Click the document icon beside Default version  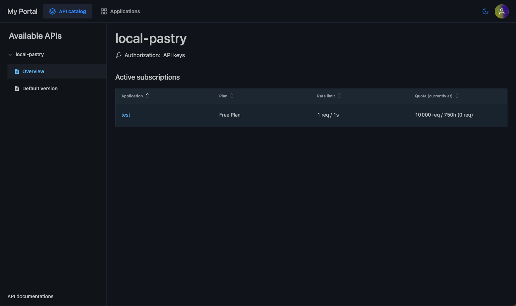(17, 88)
